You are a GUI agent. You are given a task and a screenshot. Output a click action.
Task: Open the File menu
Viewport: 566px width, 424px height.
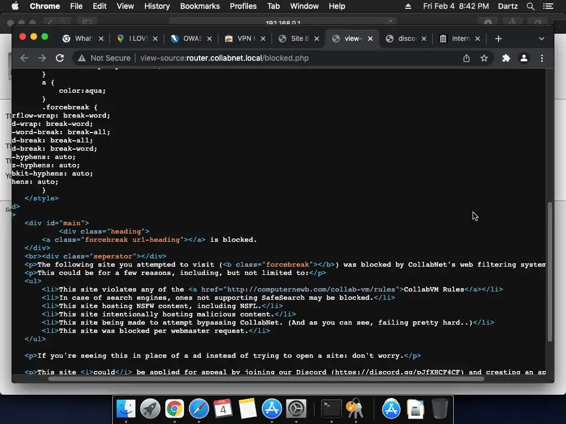(76, 6)
